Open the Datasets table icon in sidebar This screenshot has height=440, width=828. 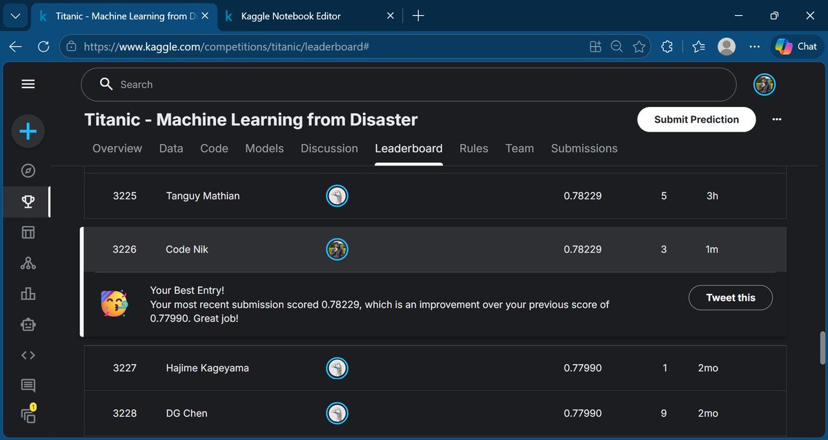pos(28,232)
